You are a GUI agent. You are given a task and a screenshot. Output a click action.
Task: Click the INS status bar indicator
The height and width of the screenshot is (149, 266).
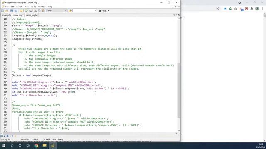click(54, 139)
